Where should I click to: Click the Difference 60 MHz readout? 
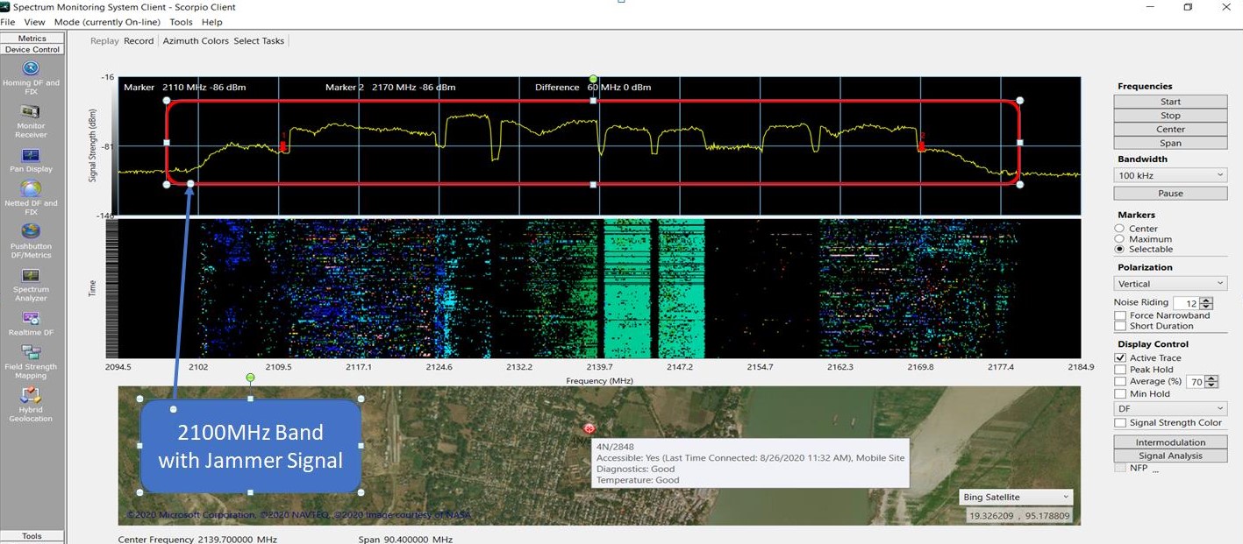tap(593, 88)
